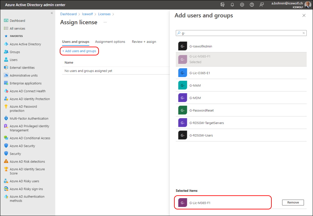This screenshot has height=216, width=313.
Task: Click the Remove button for G-Lic-M365-F1
Action: coord(293,203)
